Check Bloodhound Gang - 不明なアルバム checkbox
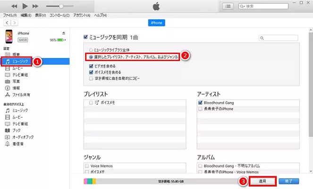The image size is (313, 189). coord(200,166)
